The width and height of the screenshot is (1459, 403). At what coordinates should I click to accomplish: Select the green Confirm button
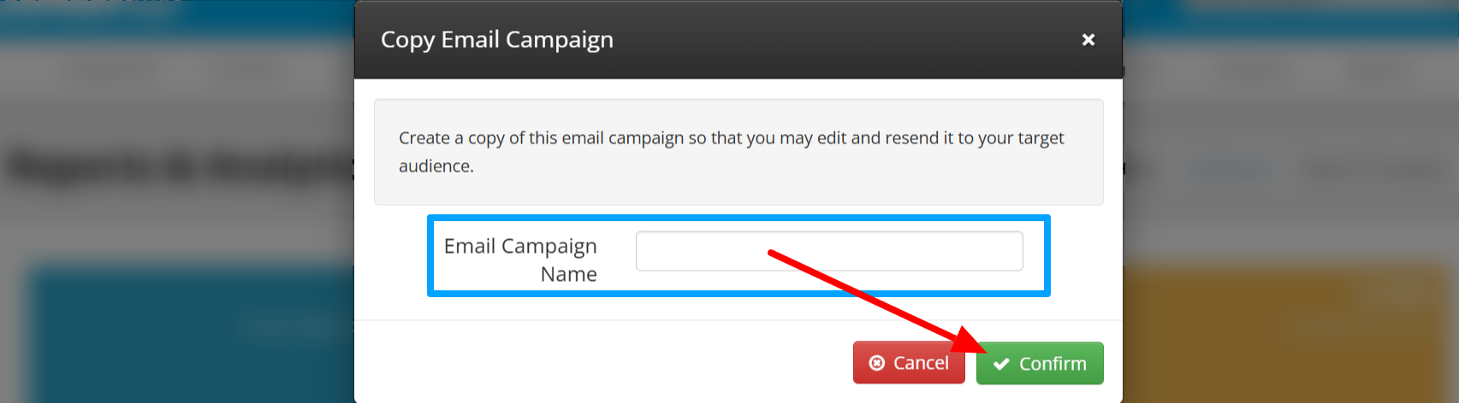(1040, 363)
